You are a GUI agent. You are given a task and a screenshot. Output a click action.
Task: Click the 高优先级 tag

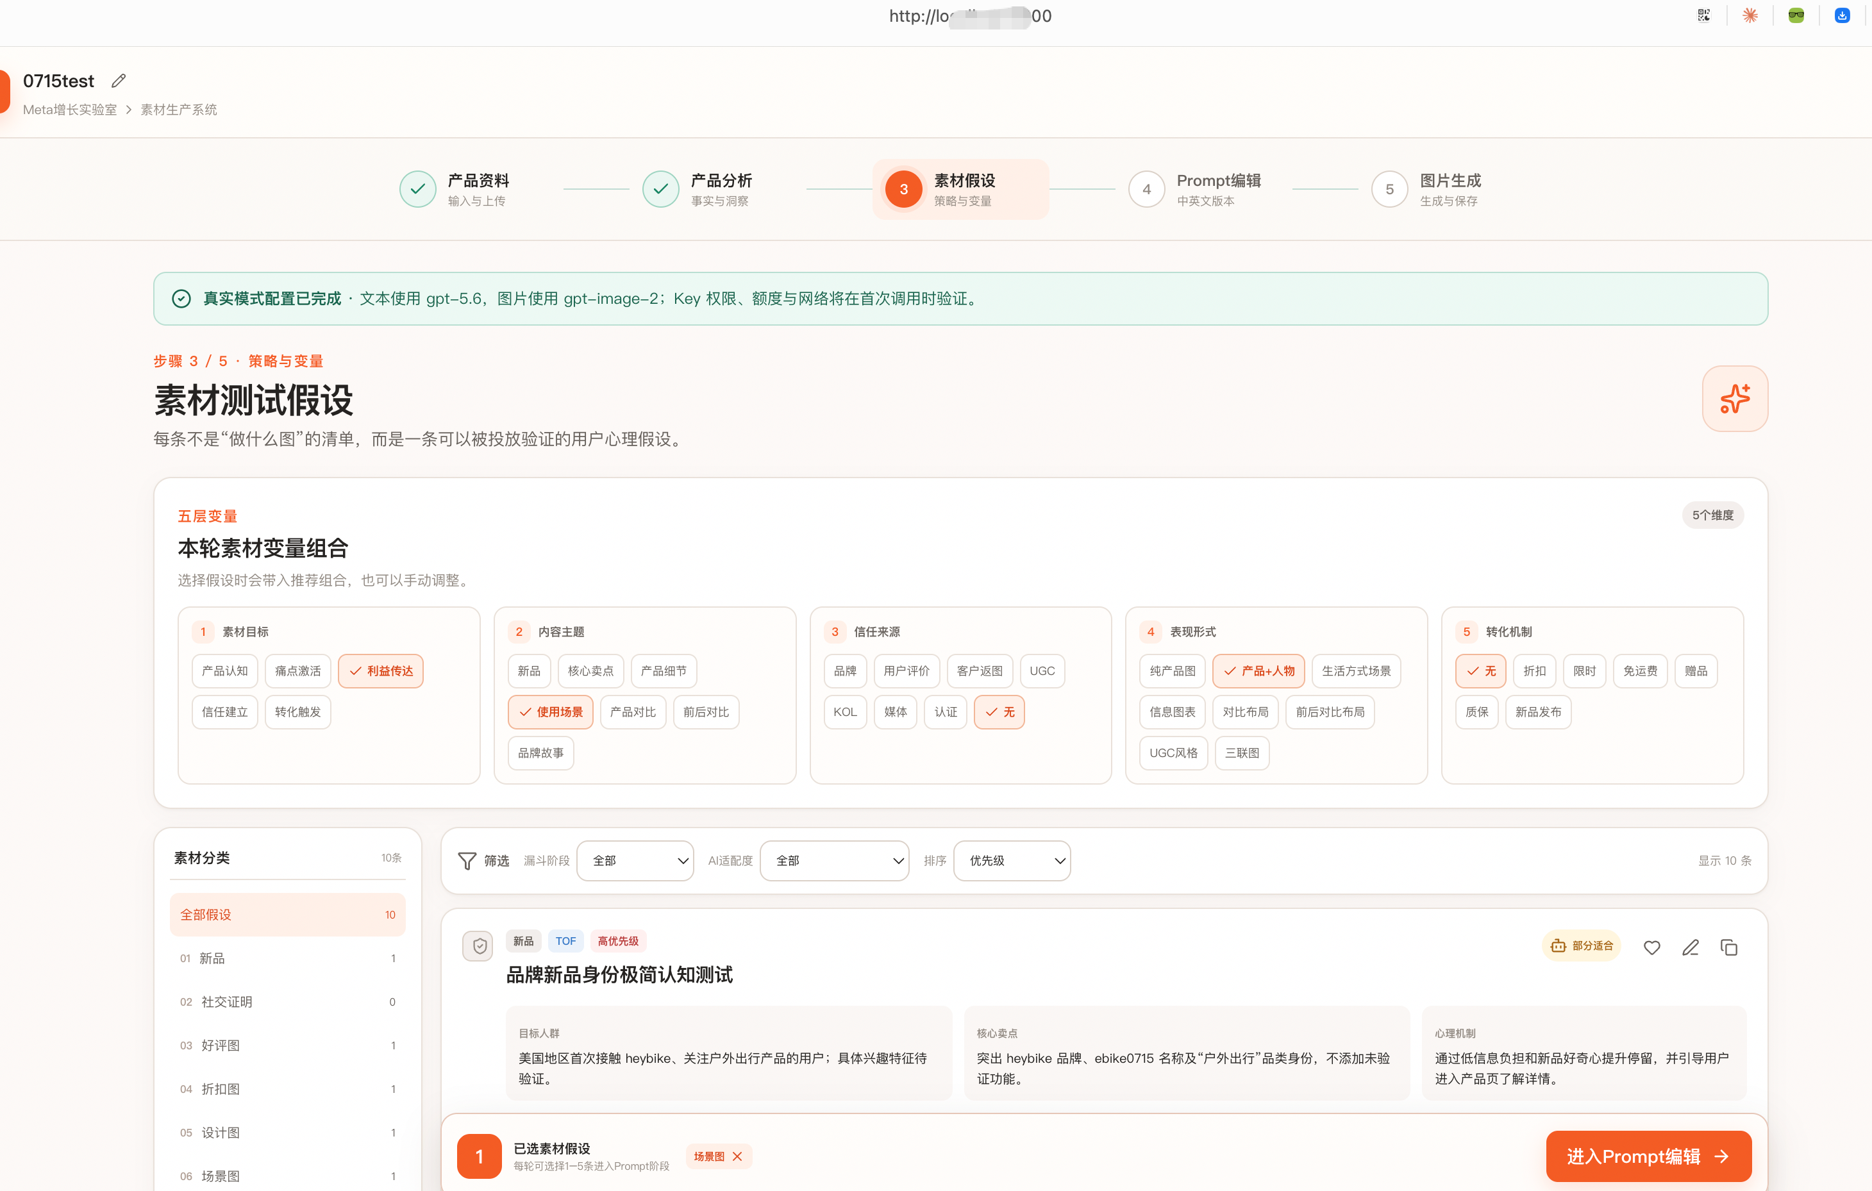[x=618, y=942]
